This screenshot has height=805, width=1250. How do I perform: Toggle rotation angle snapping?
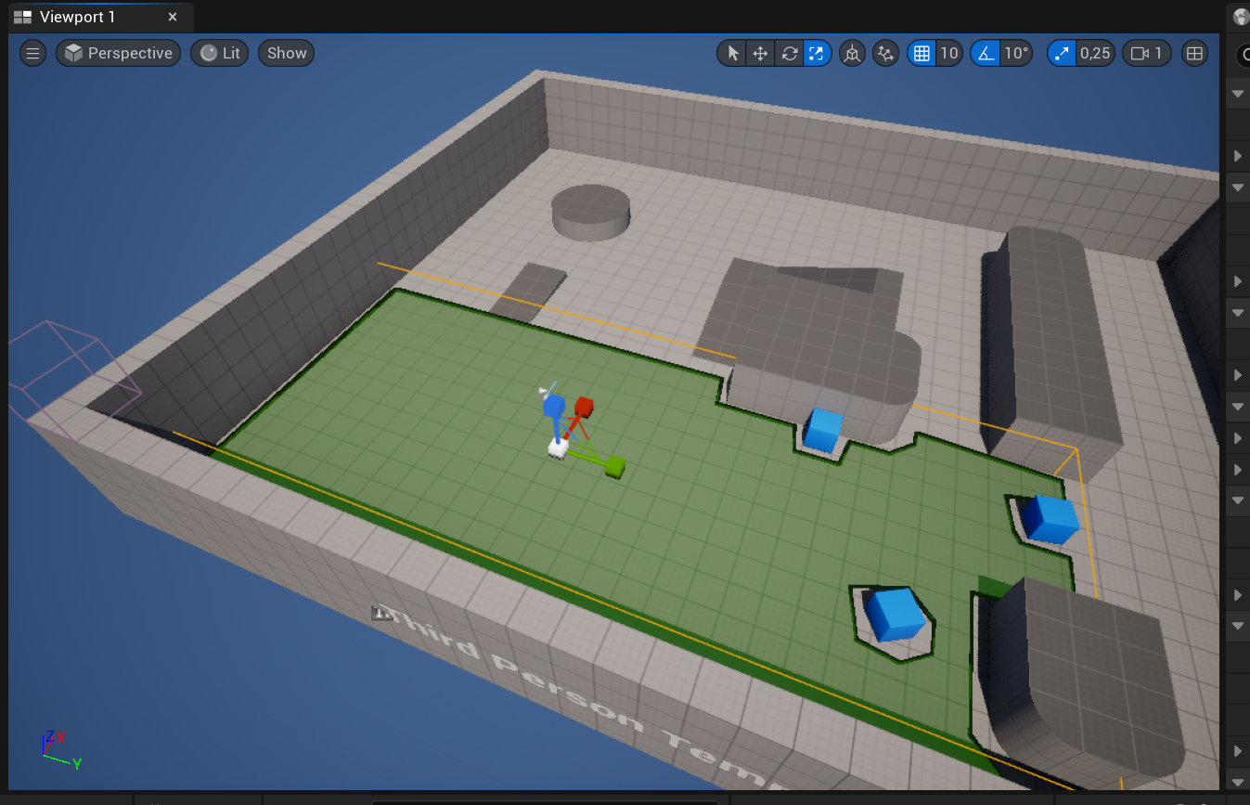coord(986,53)
